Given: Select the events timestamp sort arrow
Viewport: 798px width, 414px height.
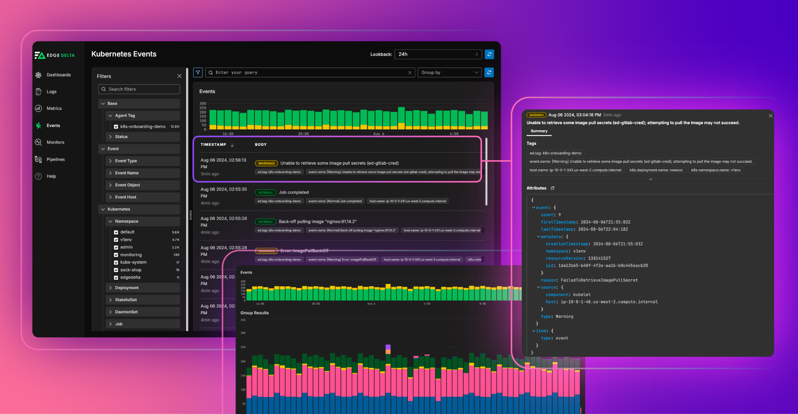Looking at the screenshot, I should tap(232, 145).
